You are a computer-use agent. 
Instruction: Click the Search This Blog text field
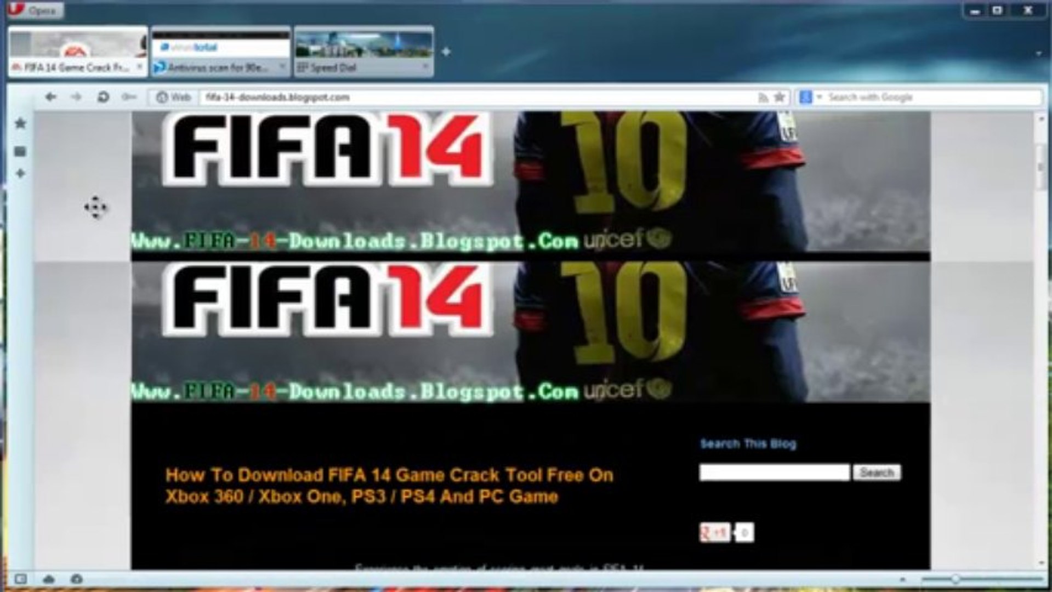775,473
